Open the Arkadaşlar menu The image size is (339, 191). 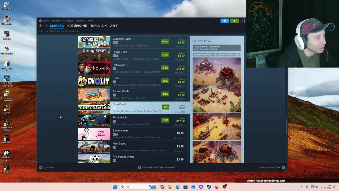click(68, 21)
